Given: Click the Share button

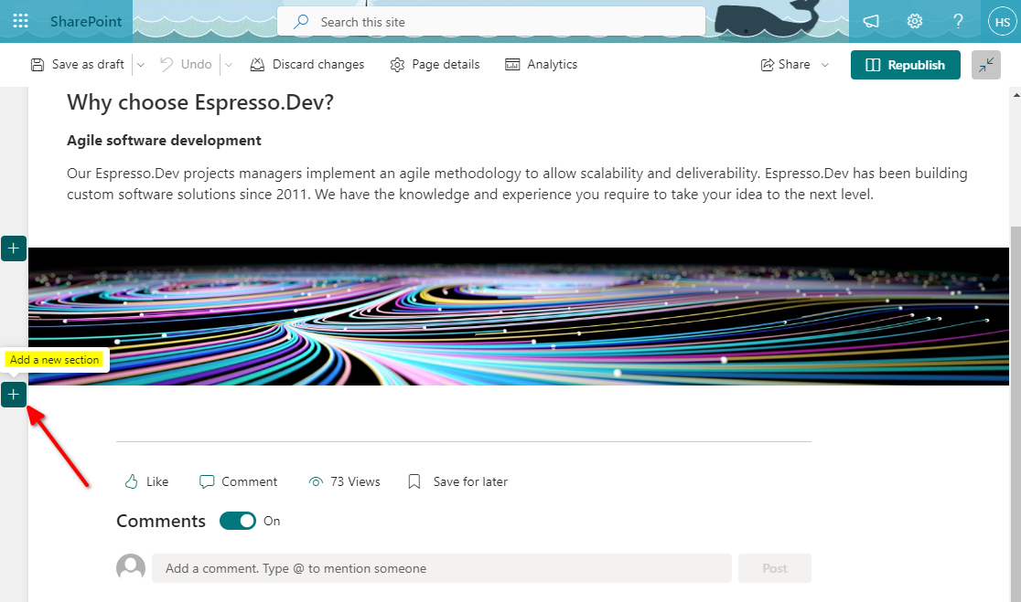Looking at the screenshot, I should [x=785, y=64].
